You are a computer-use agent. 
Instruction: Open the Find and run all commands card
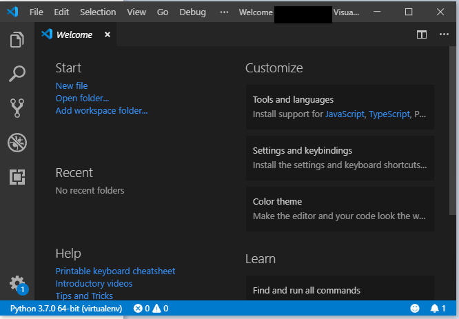tap(340, 288)
